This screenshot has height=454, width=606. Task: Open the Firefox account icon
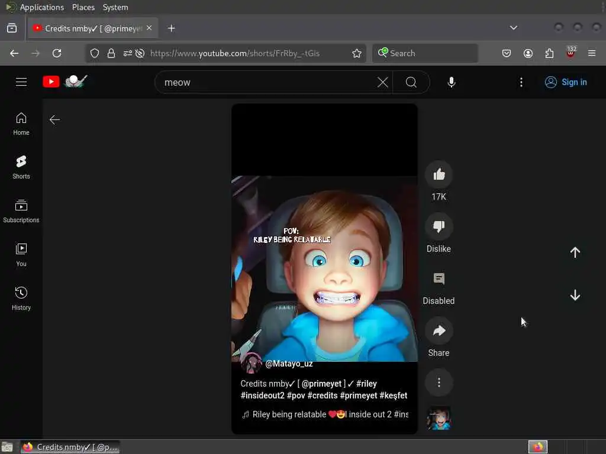click(x=528, y=53)
